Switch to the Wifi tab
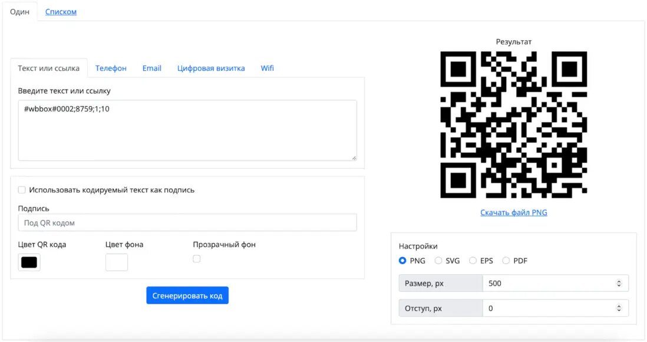Image resolution: width=647 pixels, height=342 pixels. click(x=267, y=68)
